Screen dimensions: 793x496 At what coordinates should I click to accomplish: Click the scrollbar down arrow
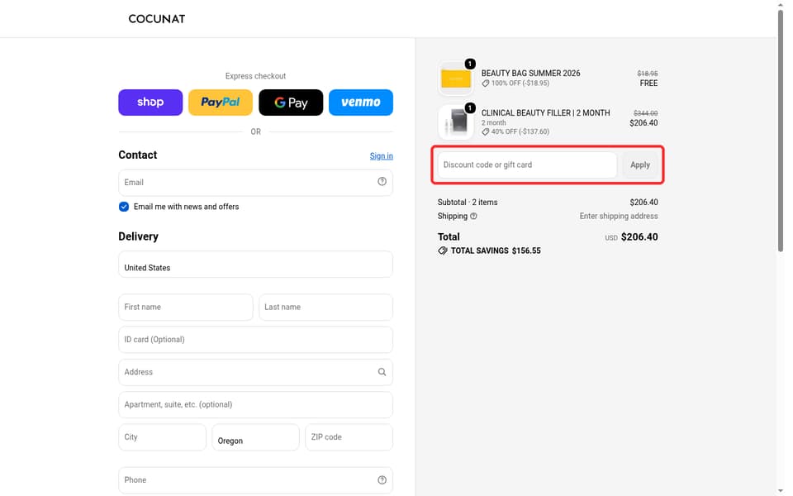coord(781,491)
